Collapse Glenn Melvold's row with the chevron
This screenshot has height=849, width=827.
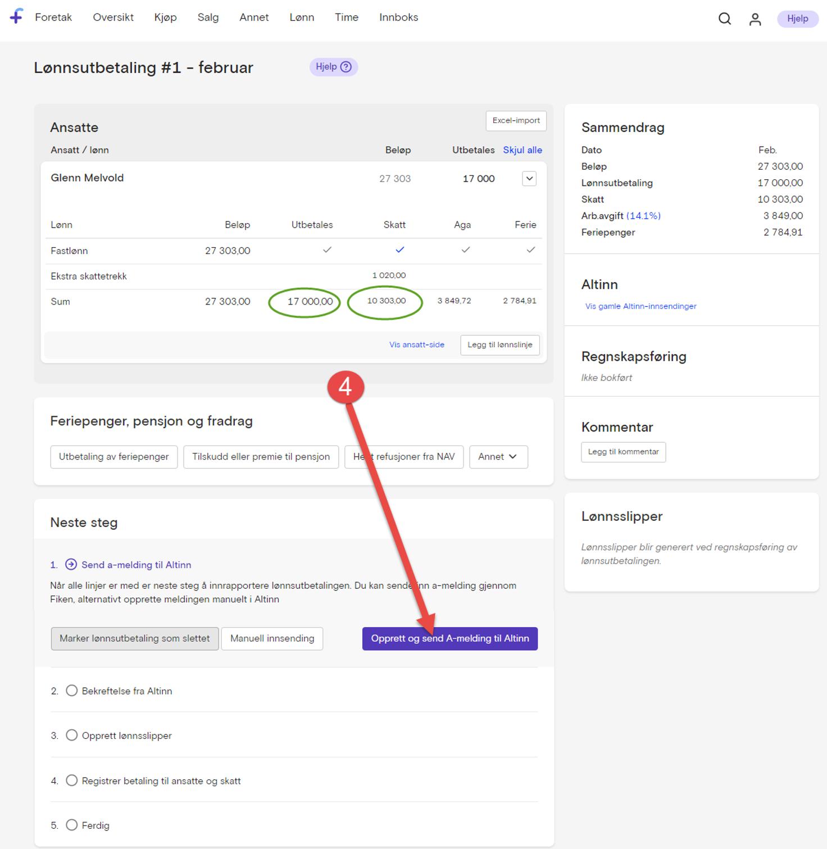click(529, 179)
